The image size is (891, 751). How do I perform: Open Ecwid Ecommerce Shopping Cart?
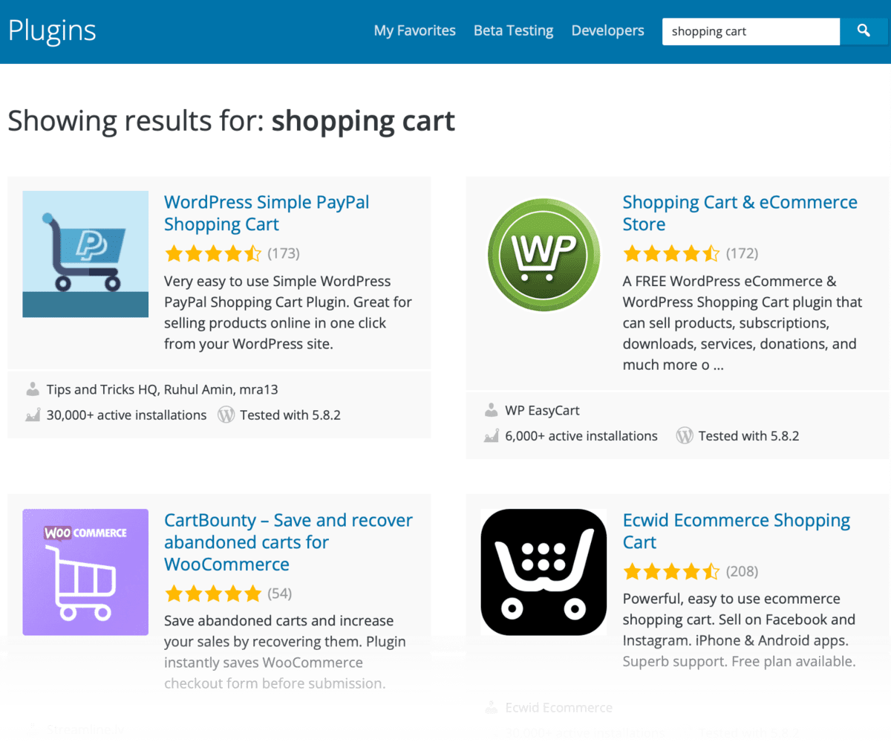pyautogui.click(x=736, y=530)
